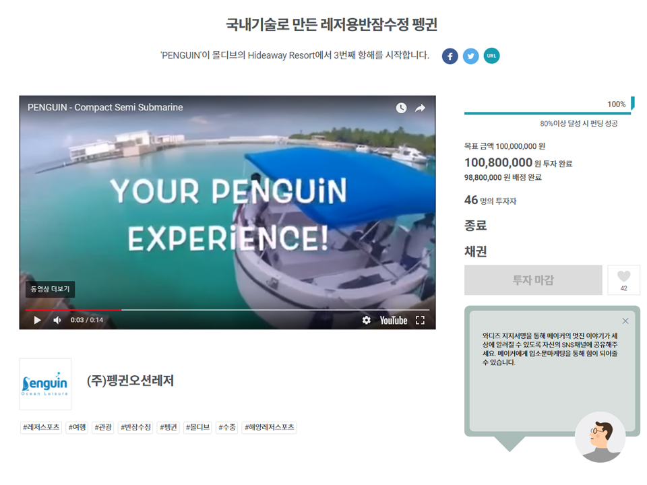The image size is (647, 485).
Task: Seek on the video progress bar
Action: point(227,309)
